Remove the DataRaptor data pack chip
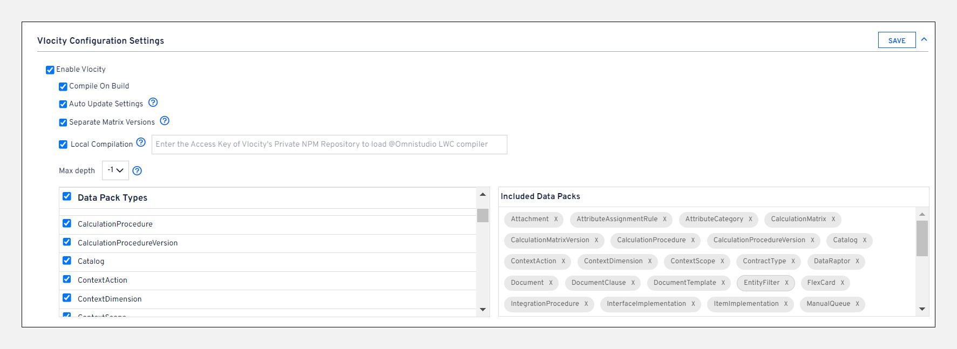This screenshot has width=957, height=349. click(x=857, y=261)
